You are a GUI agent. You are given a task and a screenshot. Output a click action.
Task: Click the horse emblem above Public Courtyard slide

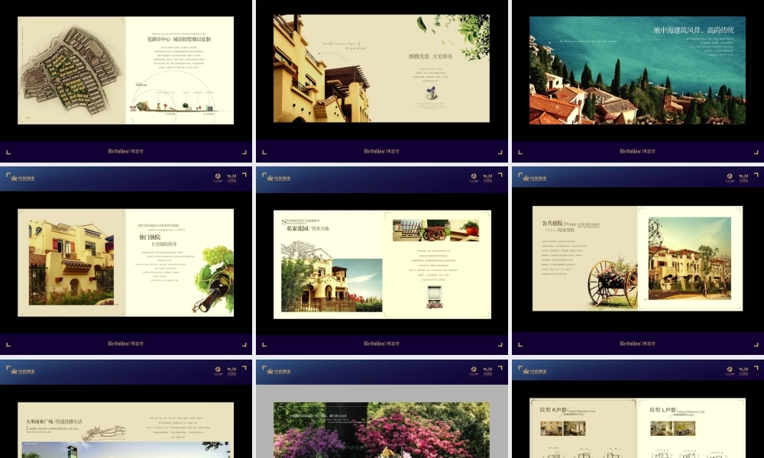pyautogui.click(x=743, y=178)
